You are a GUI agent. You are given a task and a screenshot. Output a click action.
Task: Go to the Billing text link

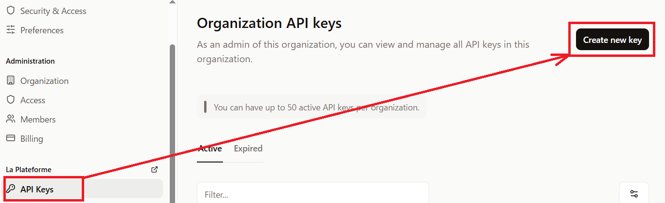pyautogui.click(x=32, y=138)
